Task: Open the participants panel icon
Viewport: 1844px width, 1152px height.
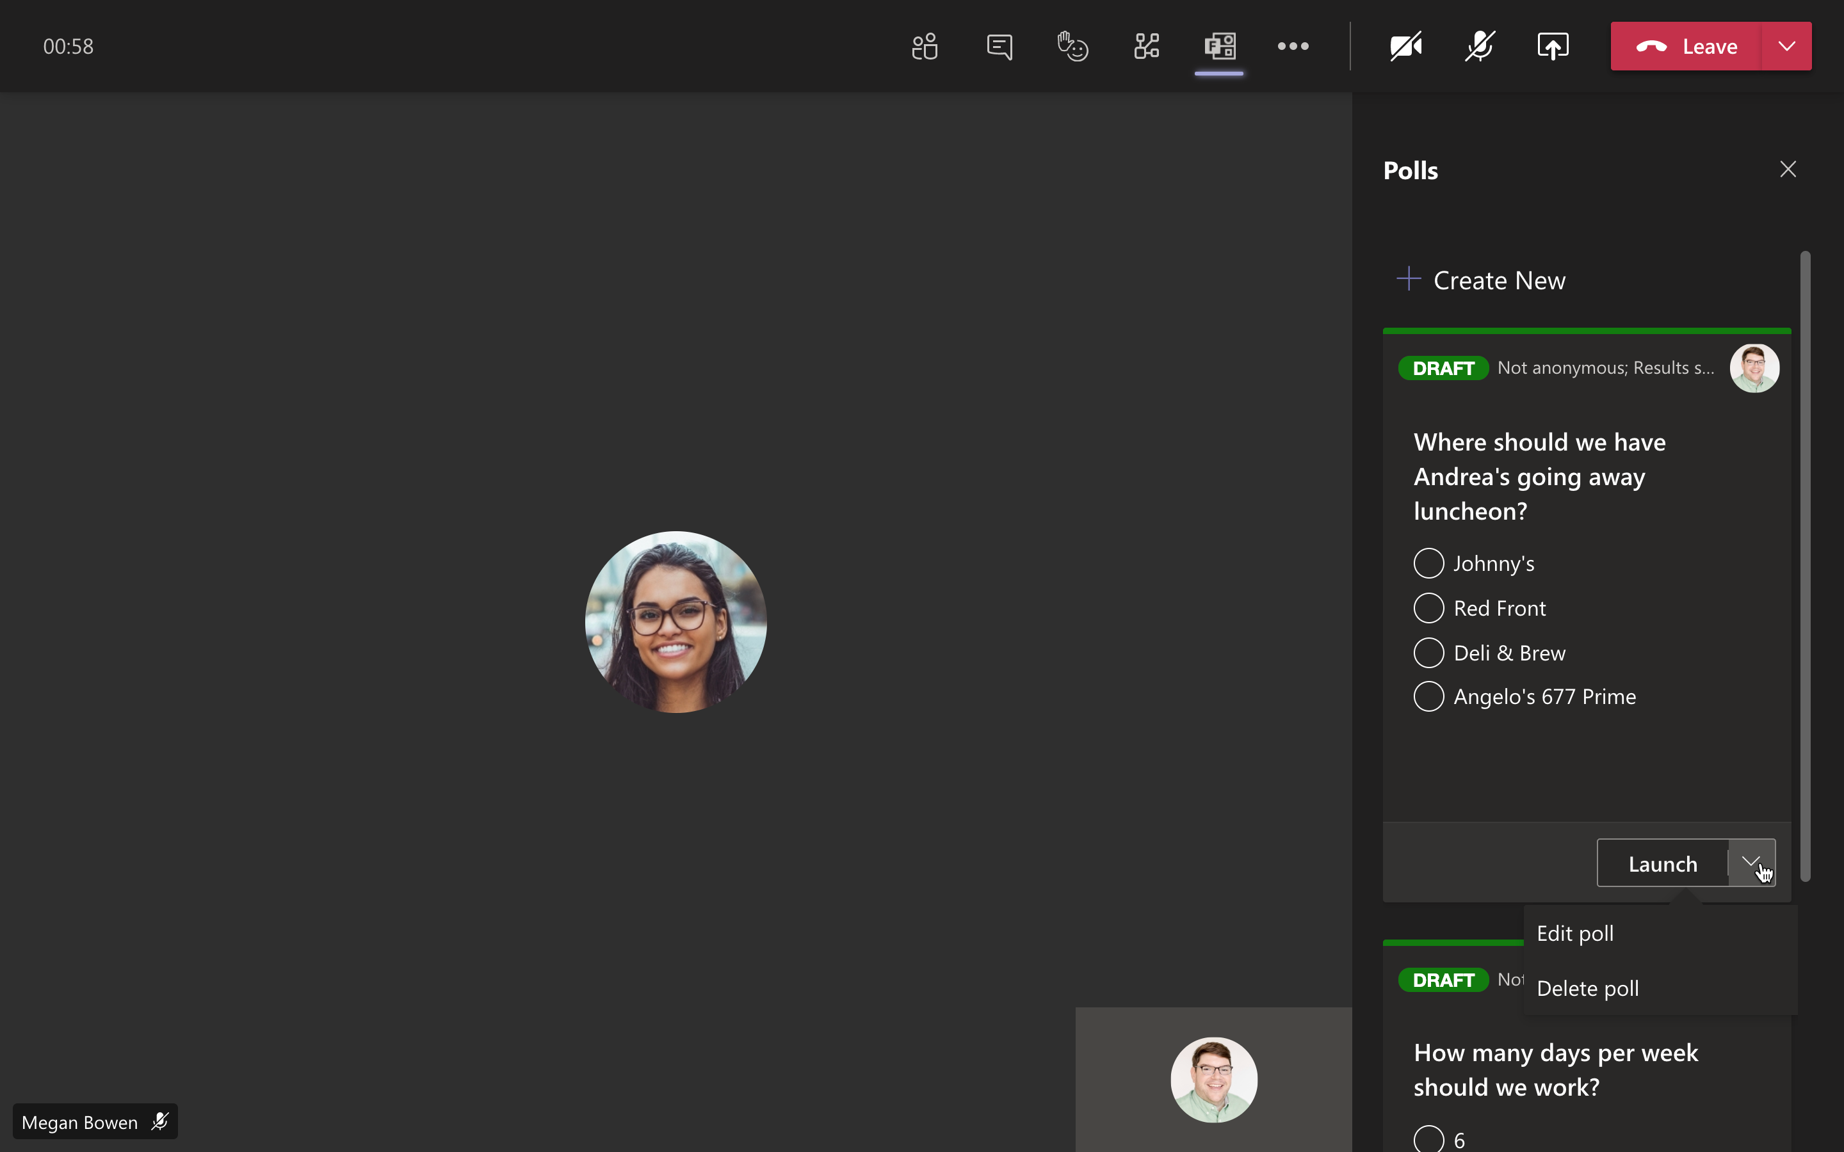Action: pos(925,47)
